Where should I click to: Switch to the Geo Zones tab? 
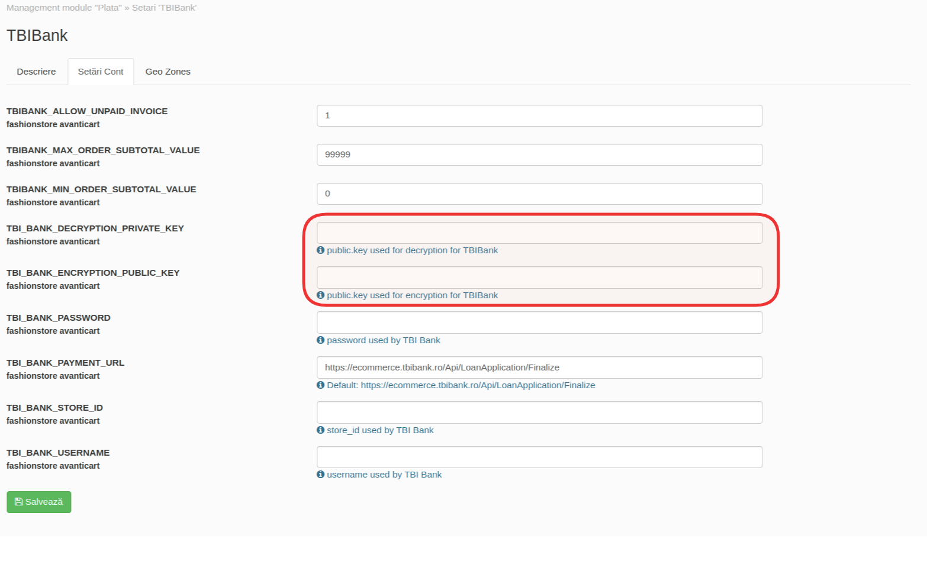coord(168,72)
